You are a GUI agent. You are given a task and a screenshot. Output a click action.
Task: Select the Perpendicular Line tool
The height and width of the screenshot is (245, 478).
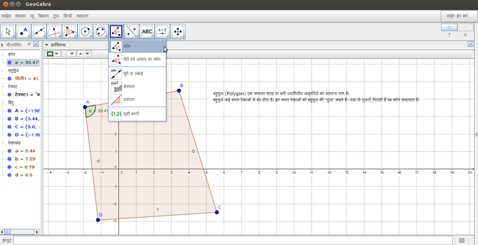[x=55, y=31]
